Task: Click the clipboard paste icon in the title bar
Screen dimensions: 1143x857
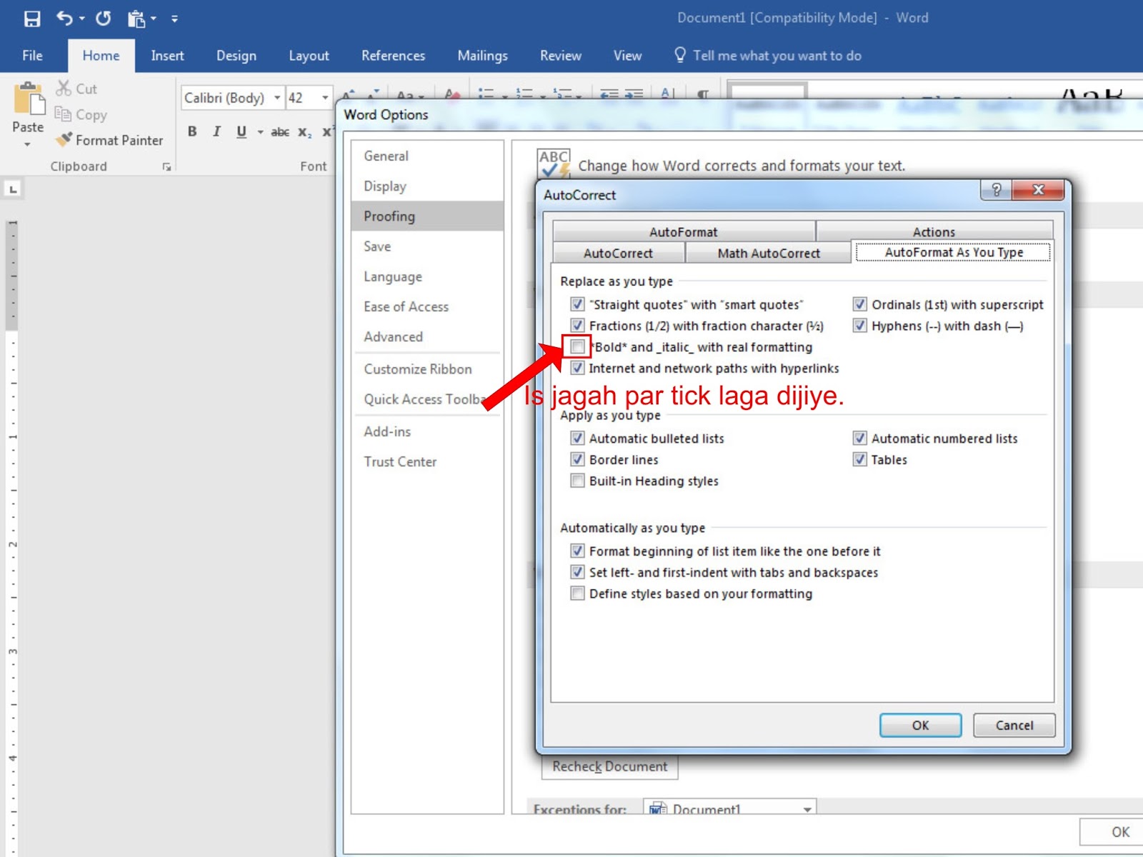Action: click(136, 19)
